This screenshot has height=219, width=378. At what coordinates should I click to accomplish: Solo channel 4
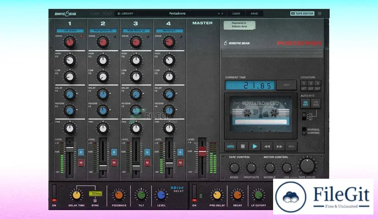click(180, 152)
